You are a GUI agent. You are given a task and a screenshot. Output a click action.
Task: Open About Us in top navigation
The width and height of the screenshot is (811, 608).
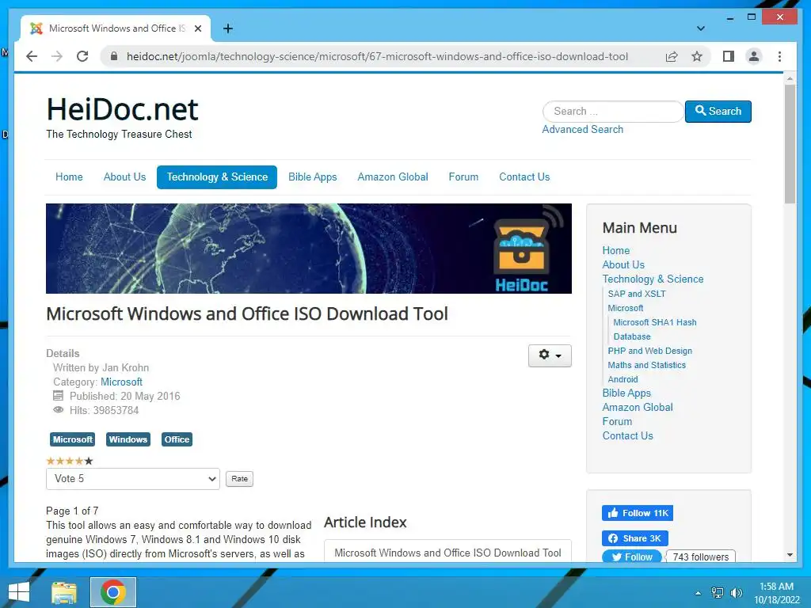pyautogui.click(x=124, y=177)
